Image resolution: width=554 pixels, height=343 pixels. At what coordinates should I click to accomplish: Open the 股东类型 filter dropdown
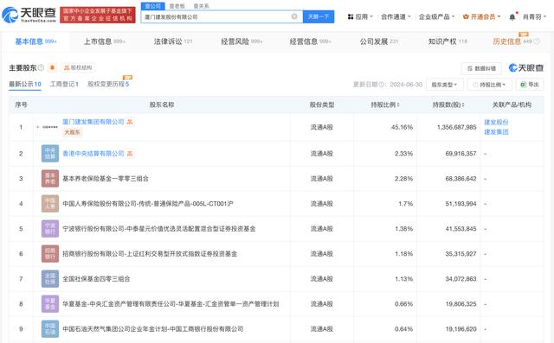(x=444, y=85)
